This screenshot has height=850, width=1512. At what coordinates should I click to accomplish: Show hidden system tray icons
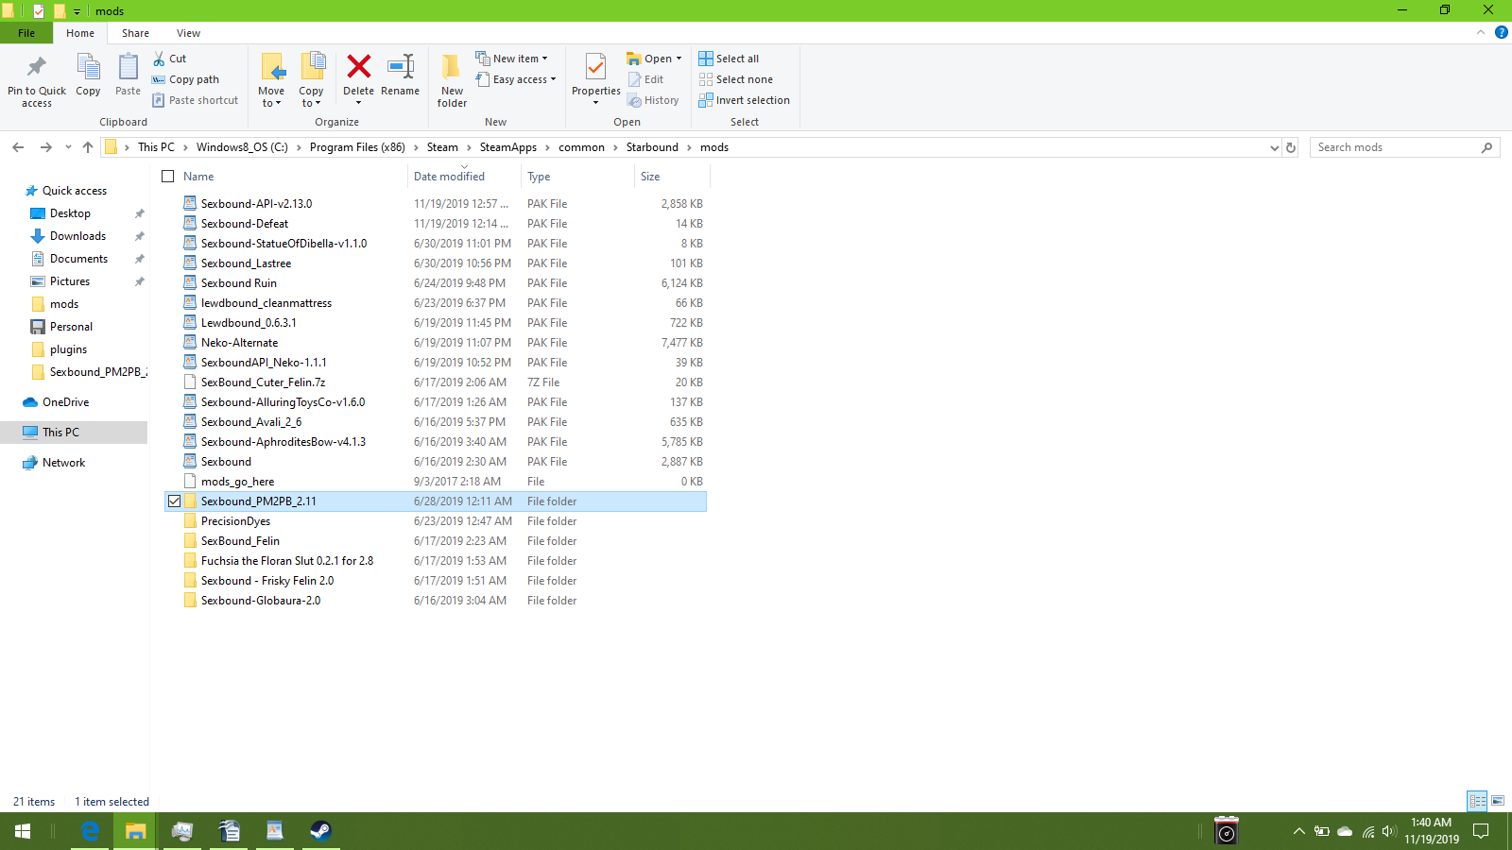1298,831
